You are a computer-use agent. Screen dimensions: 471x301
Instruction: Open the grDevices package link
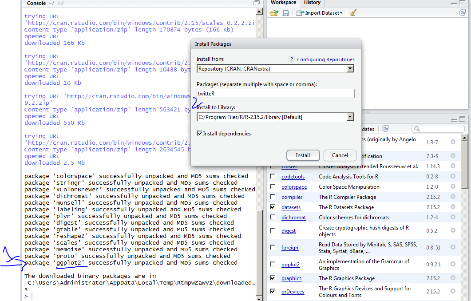tap(293, 291)
